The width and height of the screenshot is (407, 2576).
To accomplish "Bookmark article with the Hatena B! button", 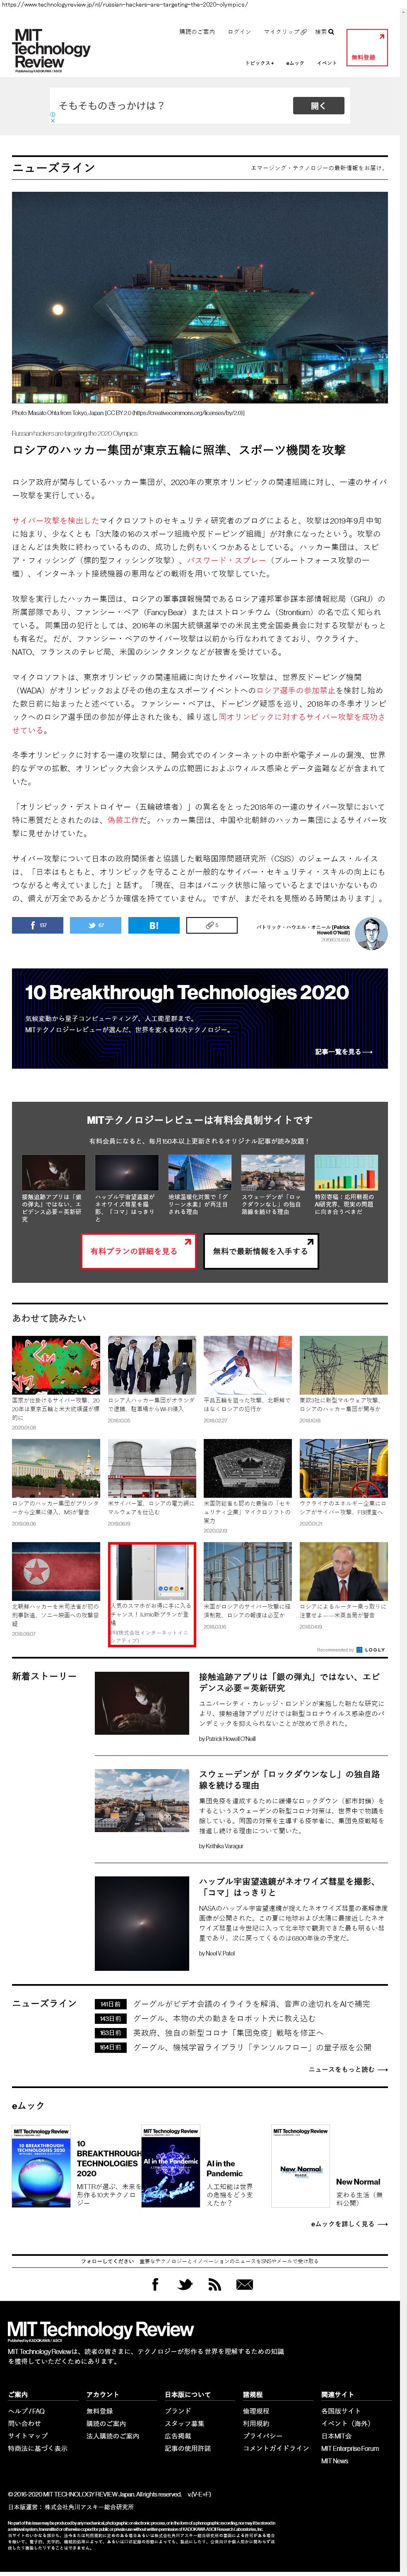I will tap(153, 925).
